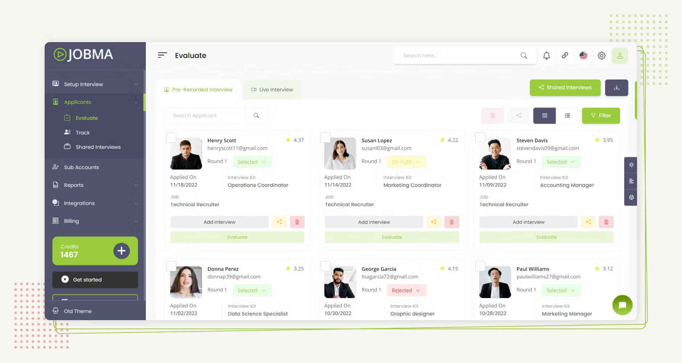Viewport: 682px width, 363px height.
Task: Check the box on Steven Davis's card
Action: point(480,138)
